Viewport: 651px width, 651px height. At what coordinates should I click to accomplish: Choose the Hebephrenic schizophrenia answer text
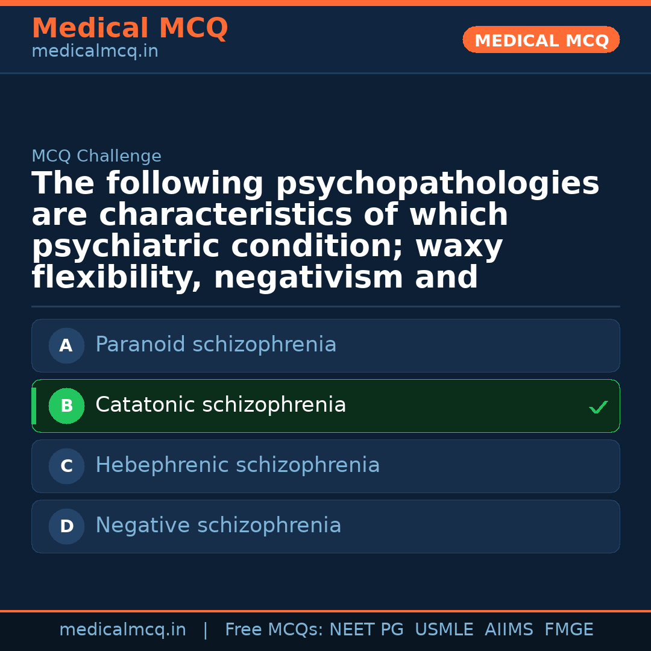click(x=237, y=465)
